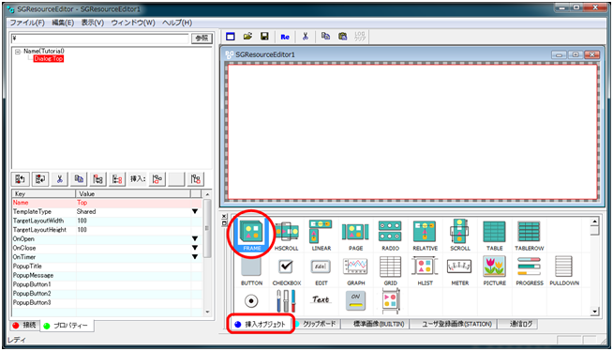Viewport: 613px width, 351px height.
Task: Switch to the 標準画像(BUILTIN) tab
Action: [x=379, y=324]
